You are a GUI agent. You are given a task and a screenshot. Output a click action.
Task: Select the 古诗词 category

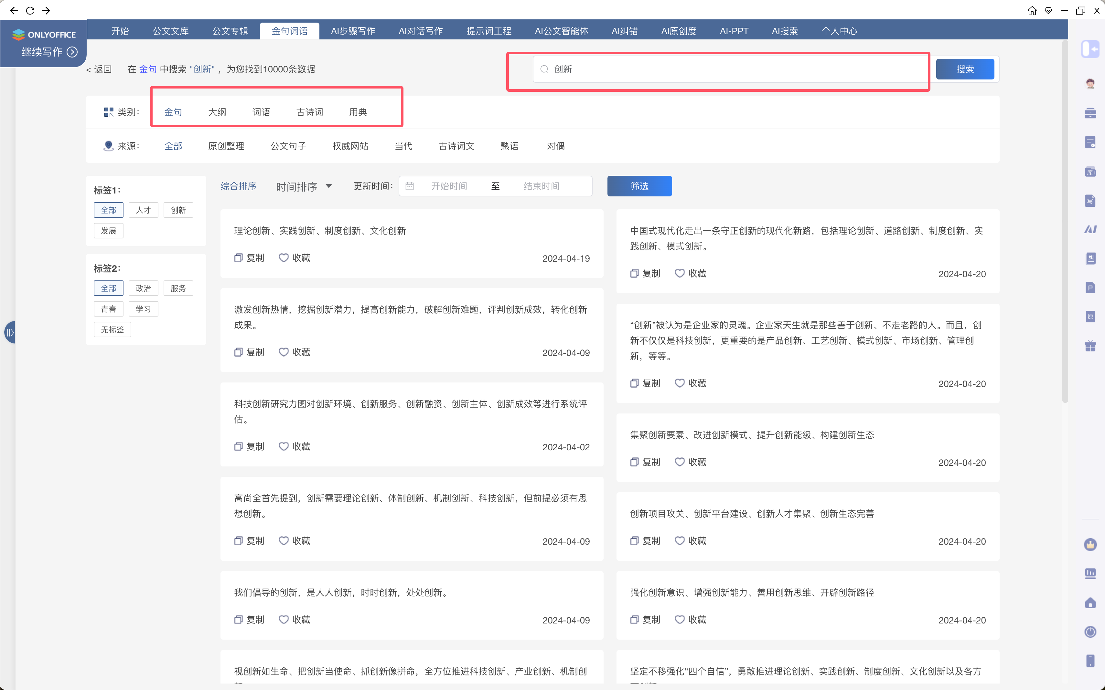coord(310,112)
